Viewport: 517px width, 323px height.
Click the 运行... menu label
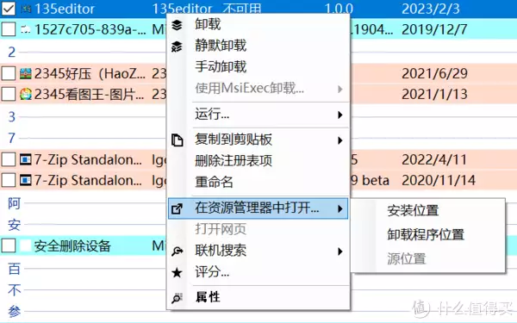212,115
